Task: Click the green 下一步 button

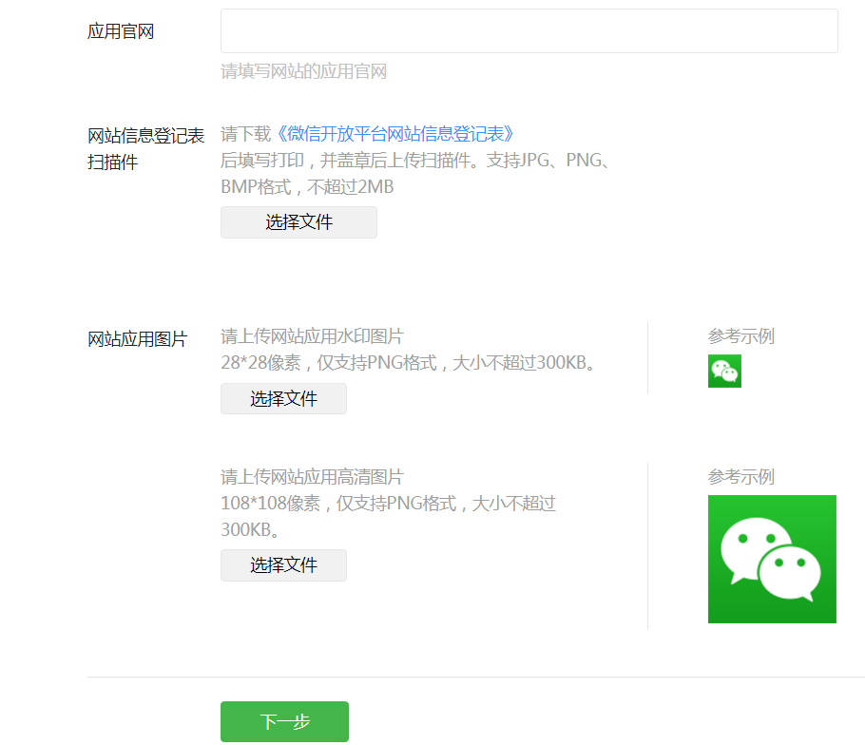Action: tap(284, 721)
